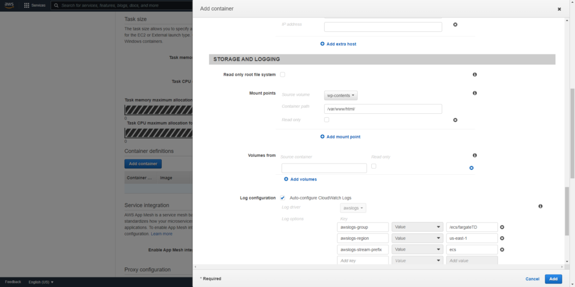The height and width of the screenshot is (287, 575).
Task: Remove the wp-contents mount point
Action: click(455, 120)
